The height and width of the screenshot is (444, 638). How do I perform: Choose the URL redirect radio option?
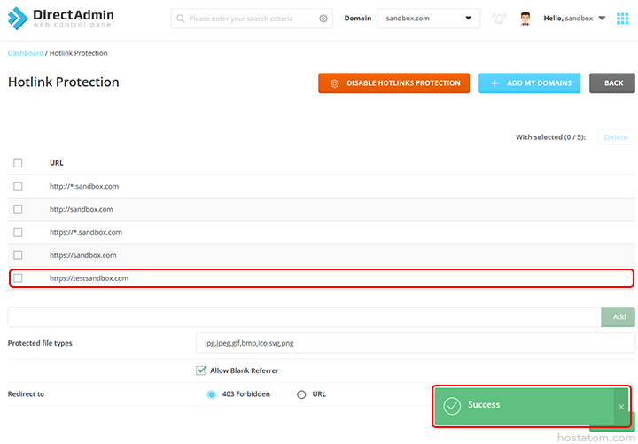(301, 394)
